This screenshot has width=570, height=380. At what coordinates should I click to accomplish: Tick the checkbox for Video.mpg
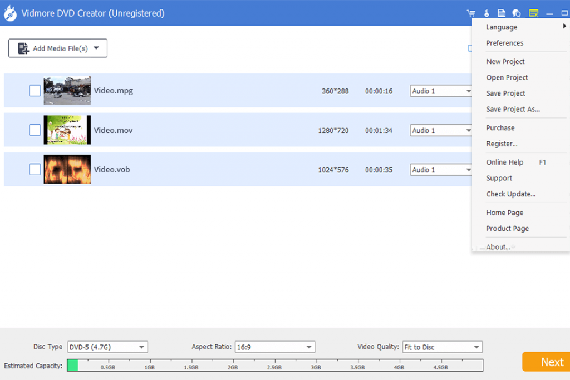(x=35, y=91)
